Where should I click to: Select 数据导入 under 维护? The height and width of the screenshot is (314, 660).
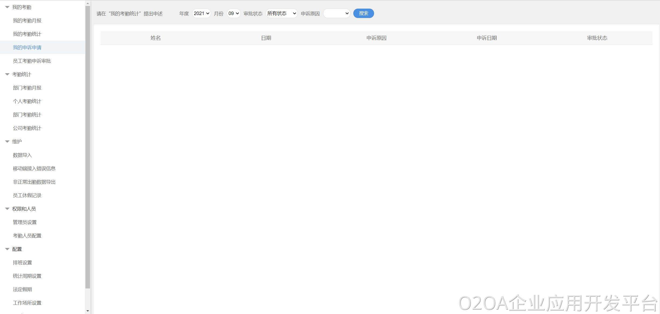tap(22, 155)
